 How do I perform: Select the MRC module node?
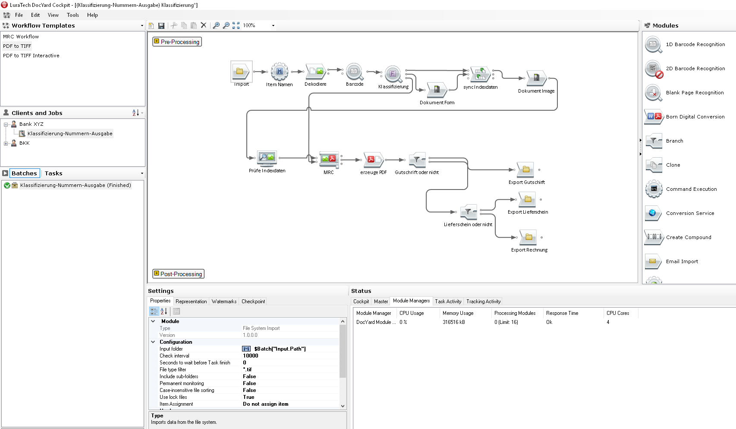point(329,159)
